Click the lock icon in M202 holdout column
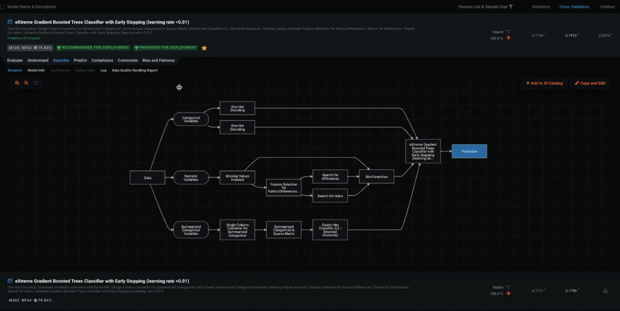The width and height of the screenshot is (620, 311). tap(605, 291)
